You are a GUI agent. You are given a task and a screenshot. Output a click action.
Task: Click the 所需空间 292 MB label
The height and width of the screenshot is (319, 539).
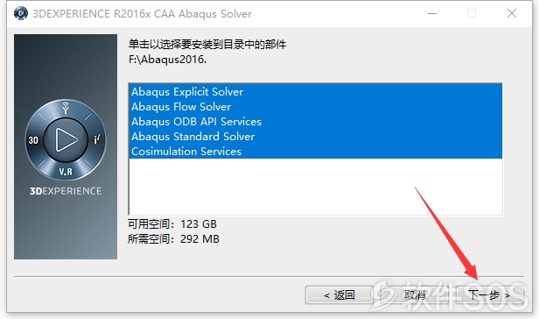[173, 239]
